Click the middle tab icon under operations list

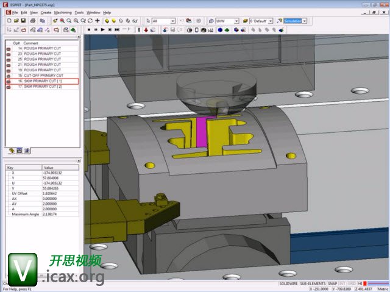pyautogui.click(x=19, y=151)
